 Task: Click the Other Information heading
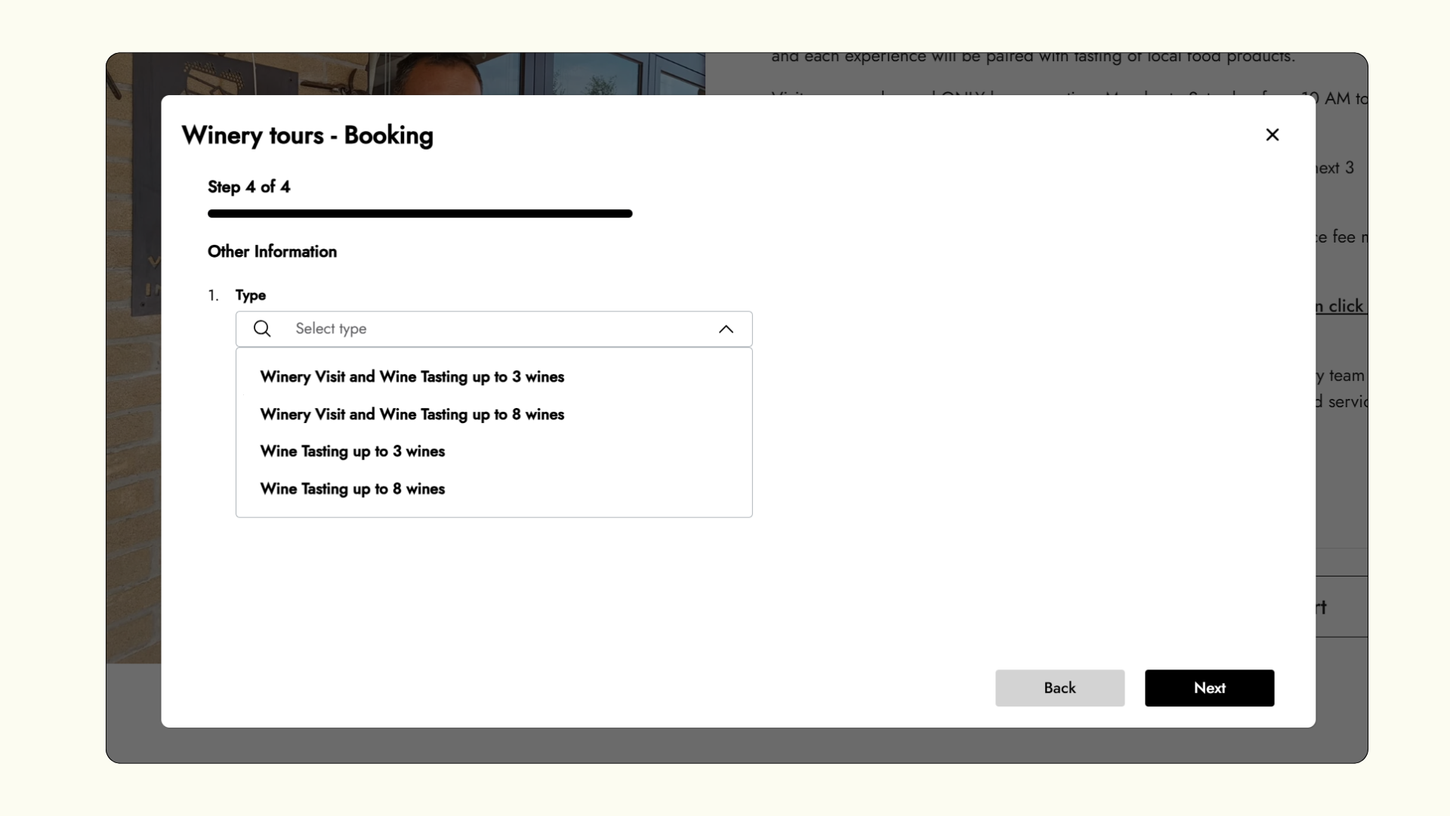coord(272,252)
